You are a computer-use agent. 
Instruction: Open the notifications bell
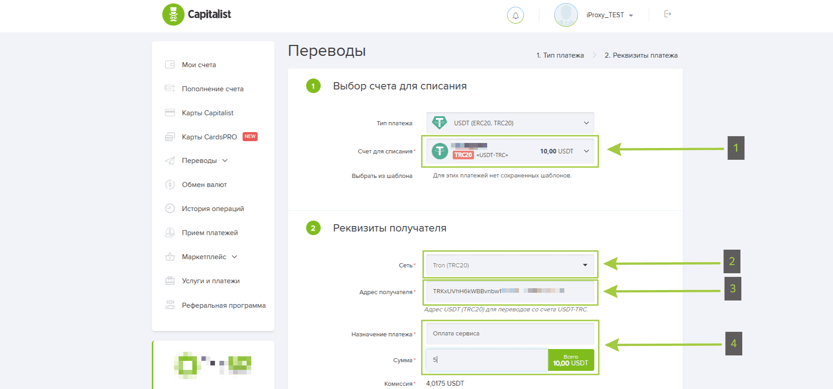tap(515, 15)
